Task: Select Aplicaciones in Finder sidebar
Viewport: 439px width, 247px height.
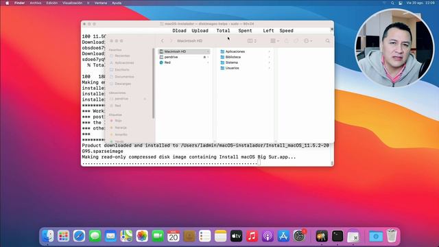Action: pyautogui.click(x=124, y=62)
